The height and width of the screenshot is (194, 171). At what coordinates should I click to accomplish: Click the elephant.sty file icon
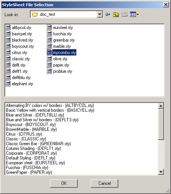pyautogui.click(x=8, y=84)
